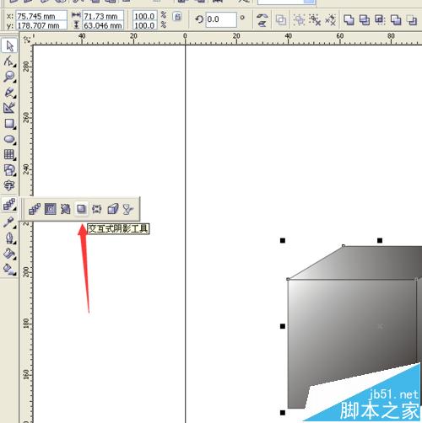The height and width of the screenshot is (423, 422).
Task: Select the Smart Drawing tool
Action: click(x=9, y=108)
